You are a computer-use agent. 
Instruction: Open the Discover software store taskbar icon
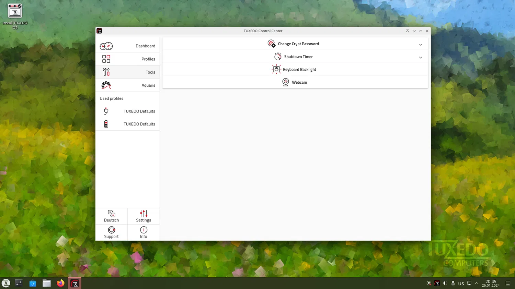[33, 283]
